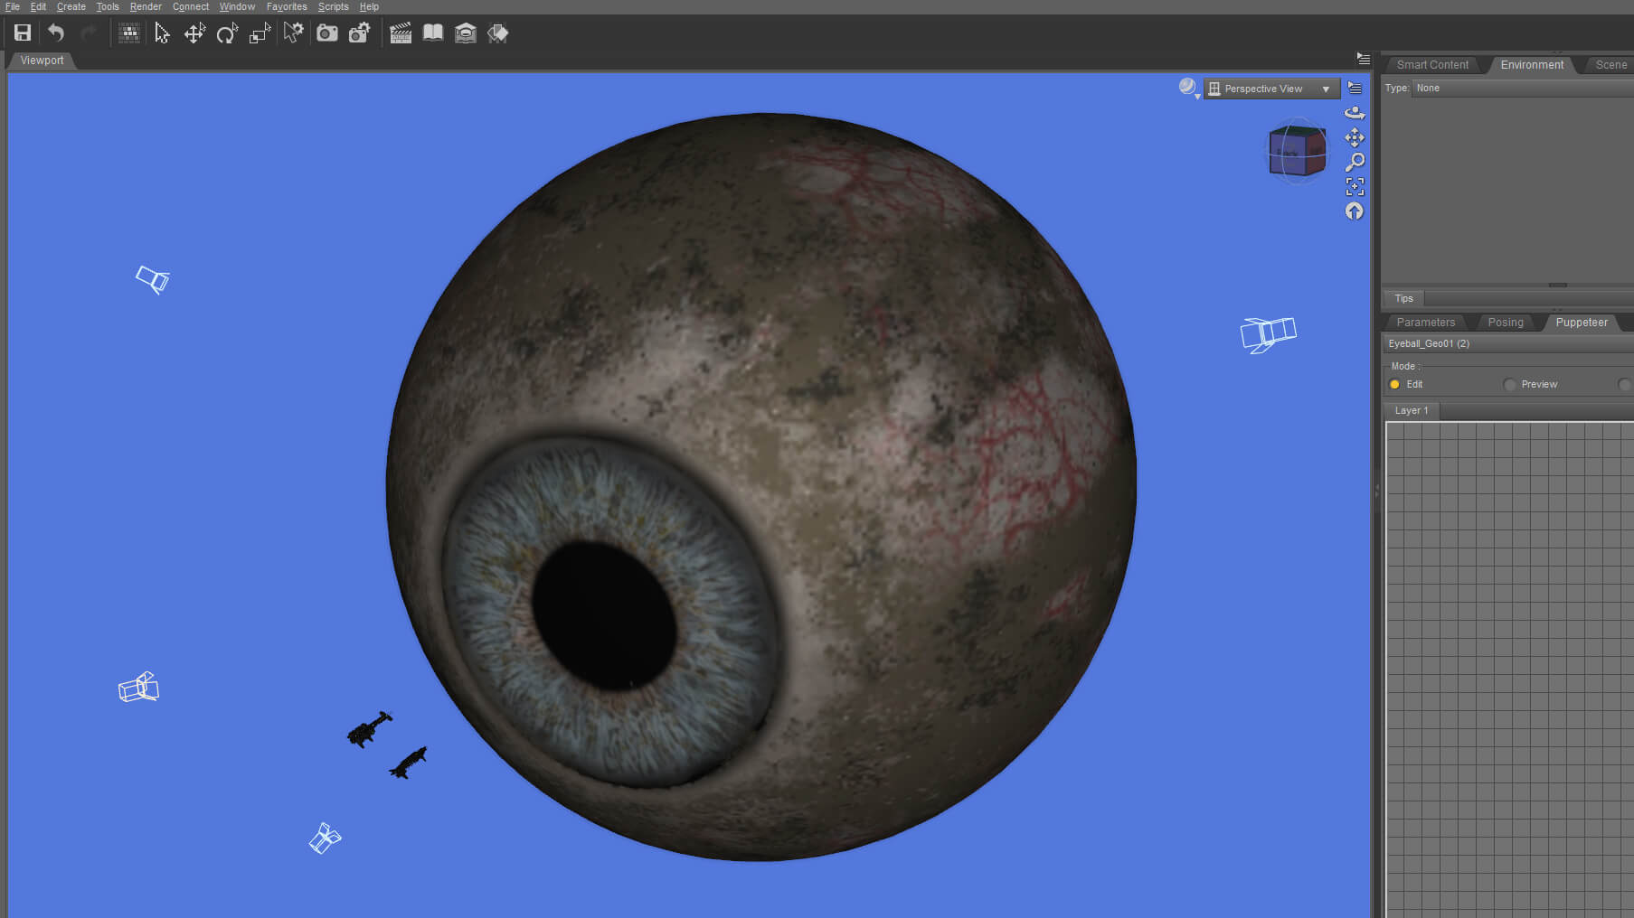Image resolution: width=1634 pixels, height=918 pixels.
Task: Open the Environment Type None dropdown
Action: [x=1523, y=88]
